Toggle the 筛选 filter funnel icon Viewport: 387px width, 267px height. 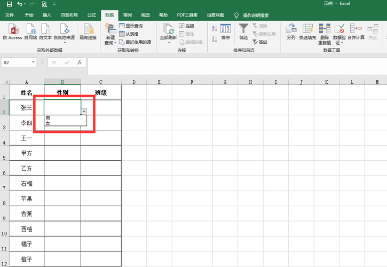pyautogui.click(x=243, y=32)
